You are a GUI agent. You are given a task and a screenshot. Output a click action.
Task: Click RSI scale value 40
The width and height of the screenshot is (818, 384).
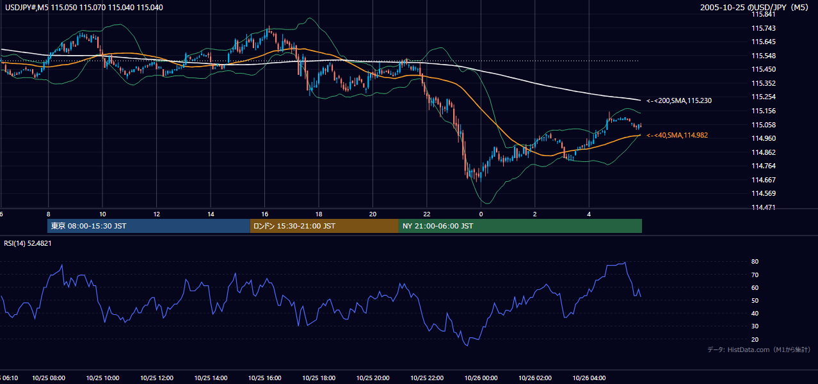tap(755, 313)
